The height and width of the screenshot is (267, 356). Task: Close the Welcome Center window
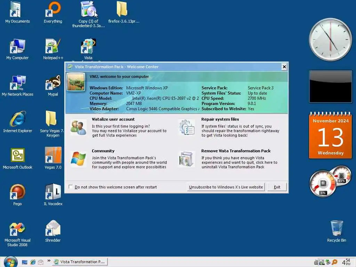[284, 67]
